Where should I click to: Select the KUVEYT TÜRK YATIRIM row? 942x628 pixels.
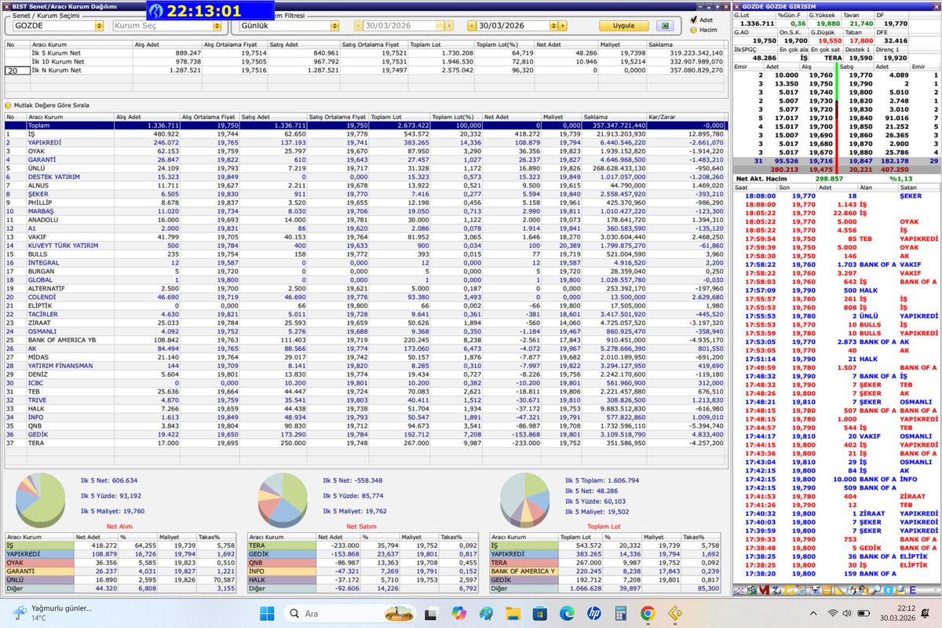366,245
